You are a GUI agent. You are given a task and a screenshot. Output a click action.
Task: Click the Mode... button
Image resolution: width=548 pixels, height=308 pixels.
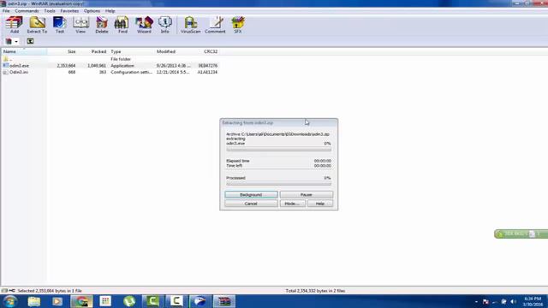tap(292, 204)
